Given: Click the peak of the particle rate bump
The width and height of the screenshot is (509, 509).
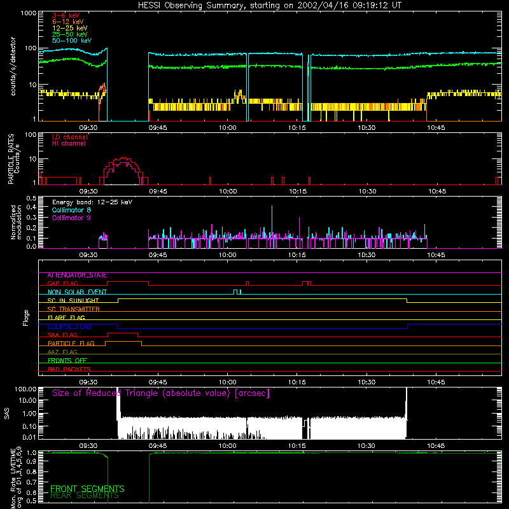Looking at the screenshot, I should point(123,158).
